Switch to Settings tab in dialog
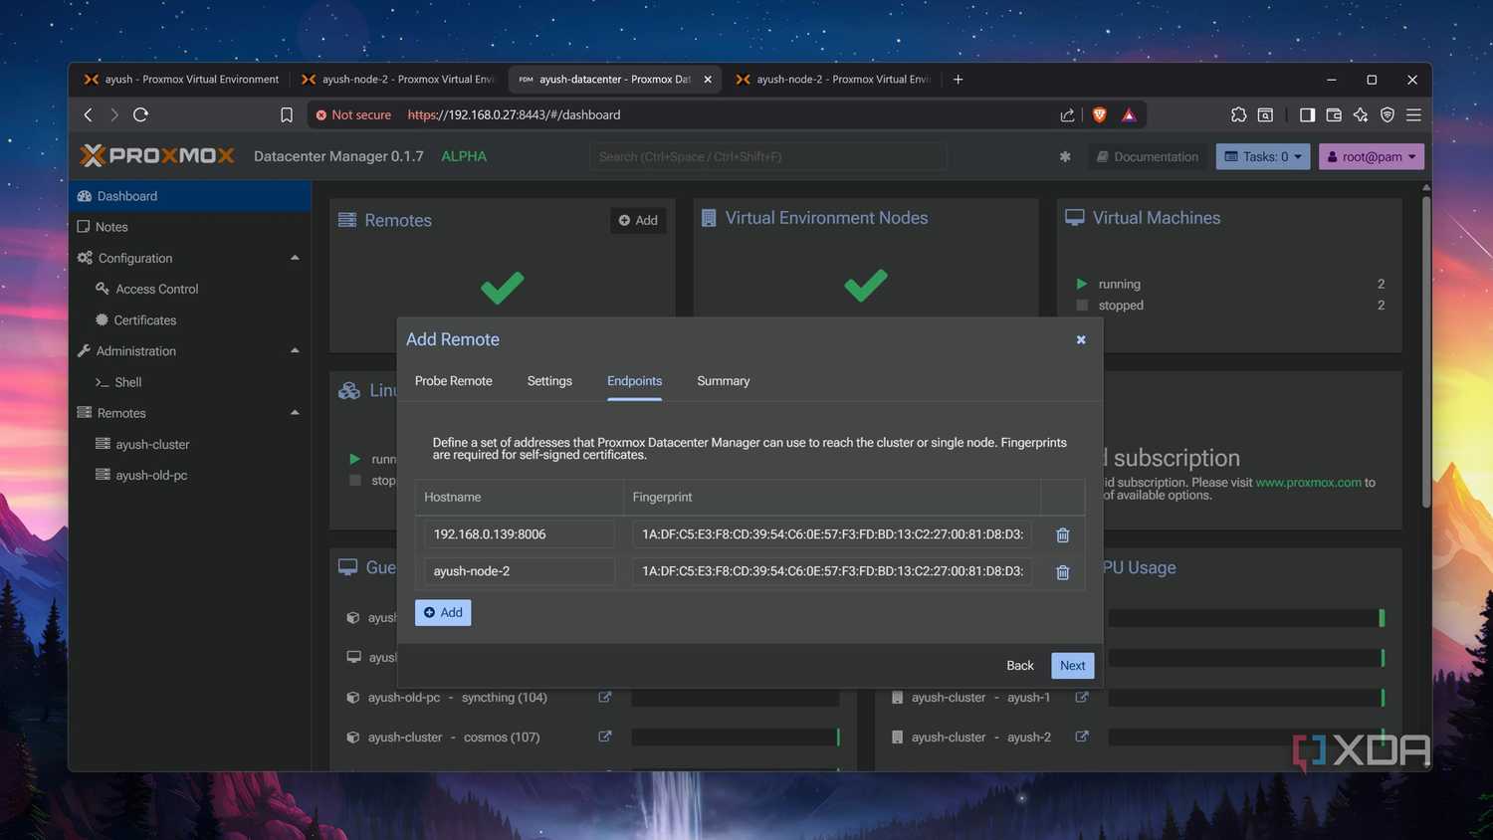This screenshot has width=1493, height=840. click(x=549, y=381)
